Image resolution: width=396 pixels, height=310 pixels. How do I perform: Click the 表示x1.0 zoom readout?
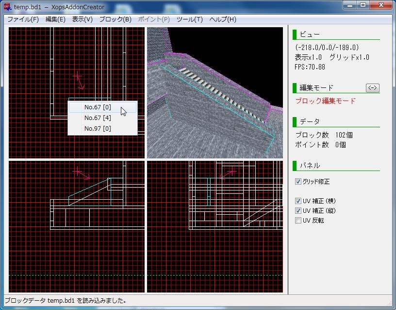(x=308, y=57)
